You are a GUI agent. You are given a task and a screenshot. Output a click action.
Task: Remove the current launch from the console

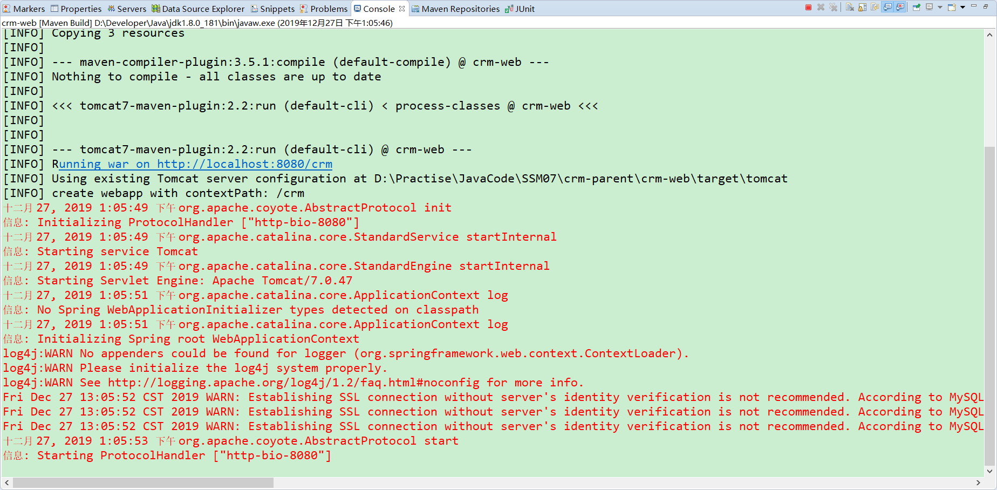[x=821, y=7]
